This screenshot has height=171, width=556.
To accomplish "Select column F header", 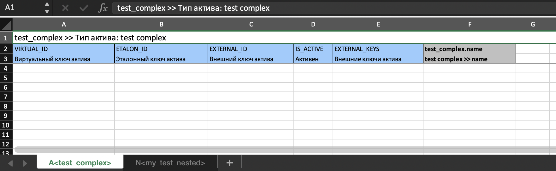I will tap(470, 24).
